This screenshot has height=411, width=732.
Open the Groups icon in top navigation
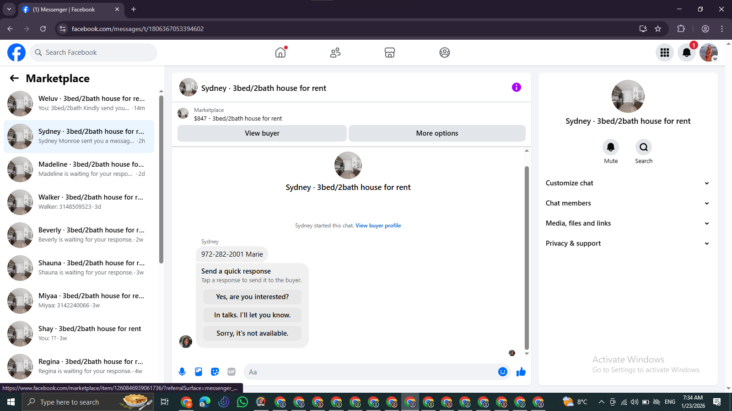(445, 53)
